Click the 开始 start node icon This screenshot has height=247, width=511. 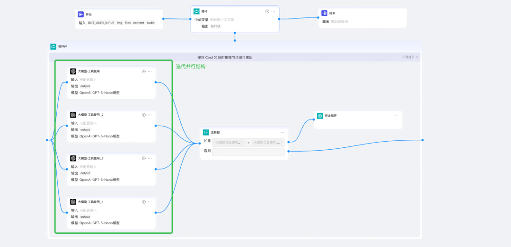[x=81, y=15]
